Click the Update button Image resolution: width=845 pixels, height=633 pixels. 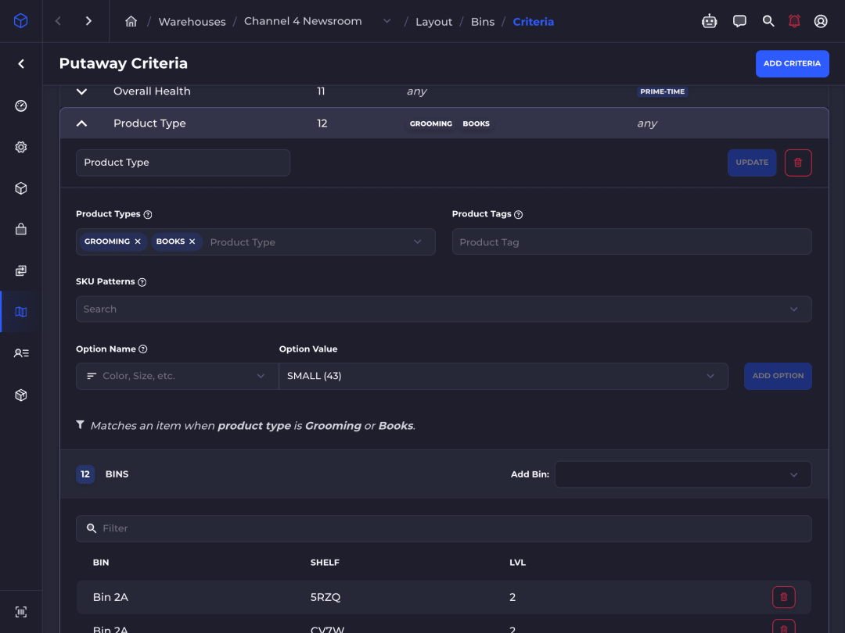pyautogui.click(x=752, y=163)
